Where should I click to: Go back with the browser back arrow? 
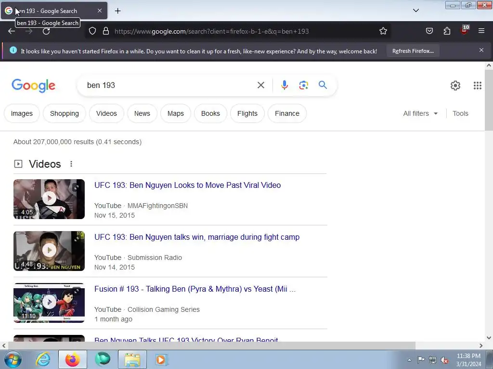[12, 31]
